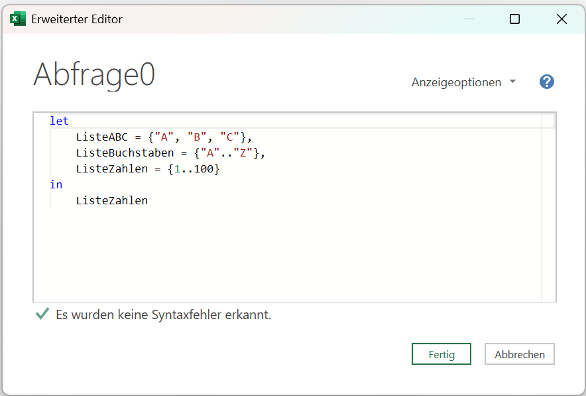Place cursor in the ListeBuchstaben line
Image resolution: width=586 pixels, height=396 pixels.
pyautogui.click(x=170, y=153)
